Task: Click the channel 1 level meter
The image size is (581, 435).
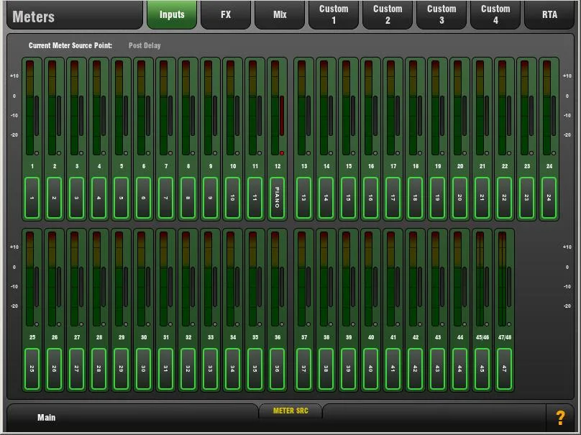Action: (30, 107)
